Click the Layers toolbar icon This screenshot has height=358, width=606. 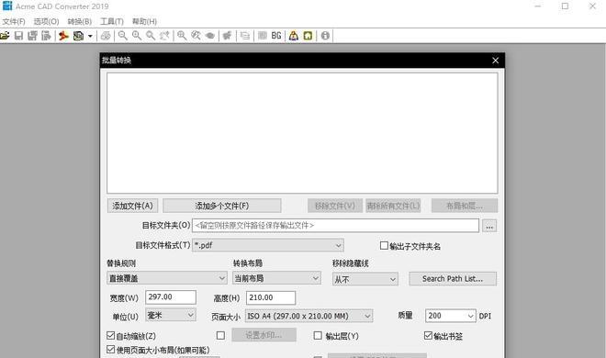pyautogui.click(x=244, y=36)
